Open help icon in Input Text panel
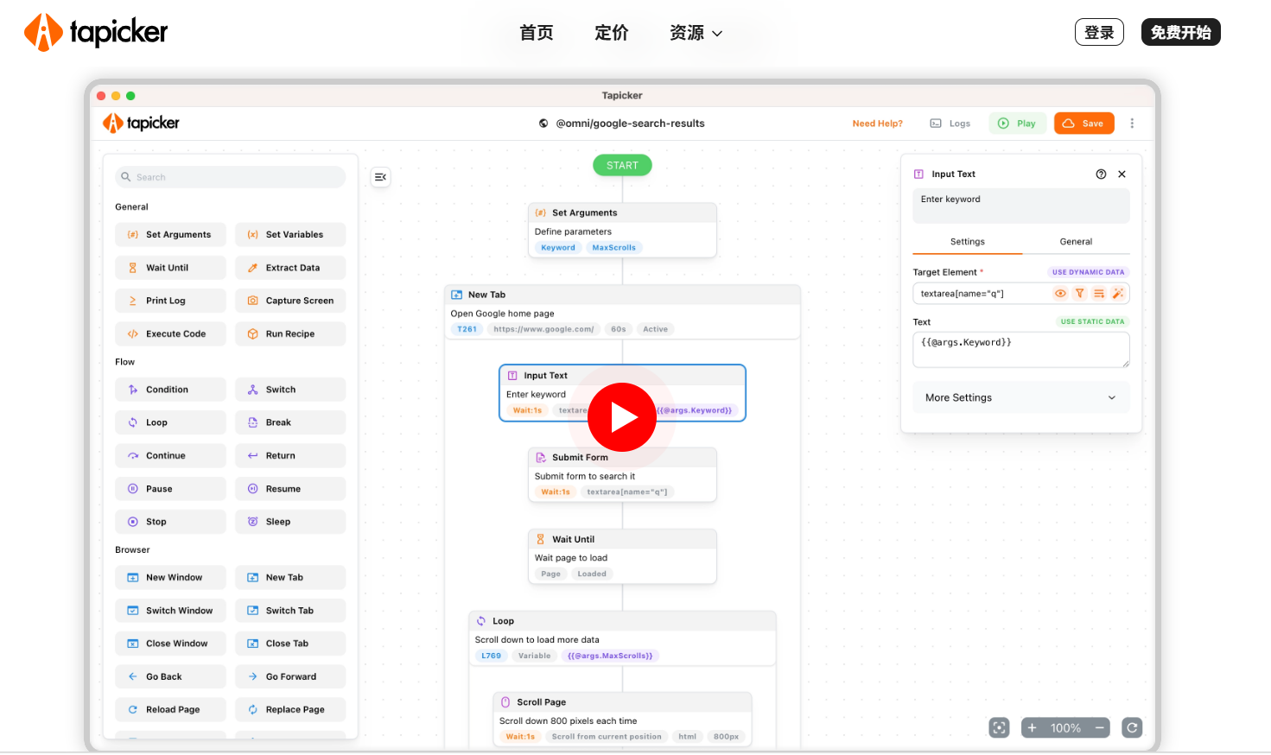Viewport: 1271px width, 755px height. point(1101,174)
